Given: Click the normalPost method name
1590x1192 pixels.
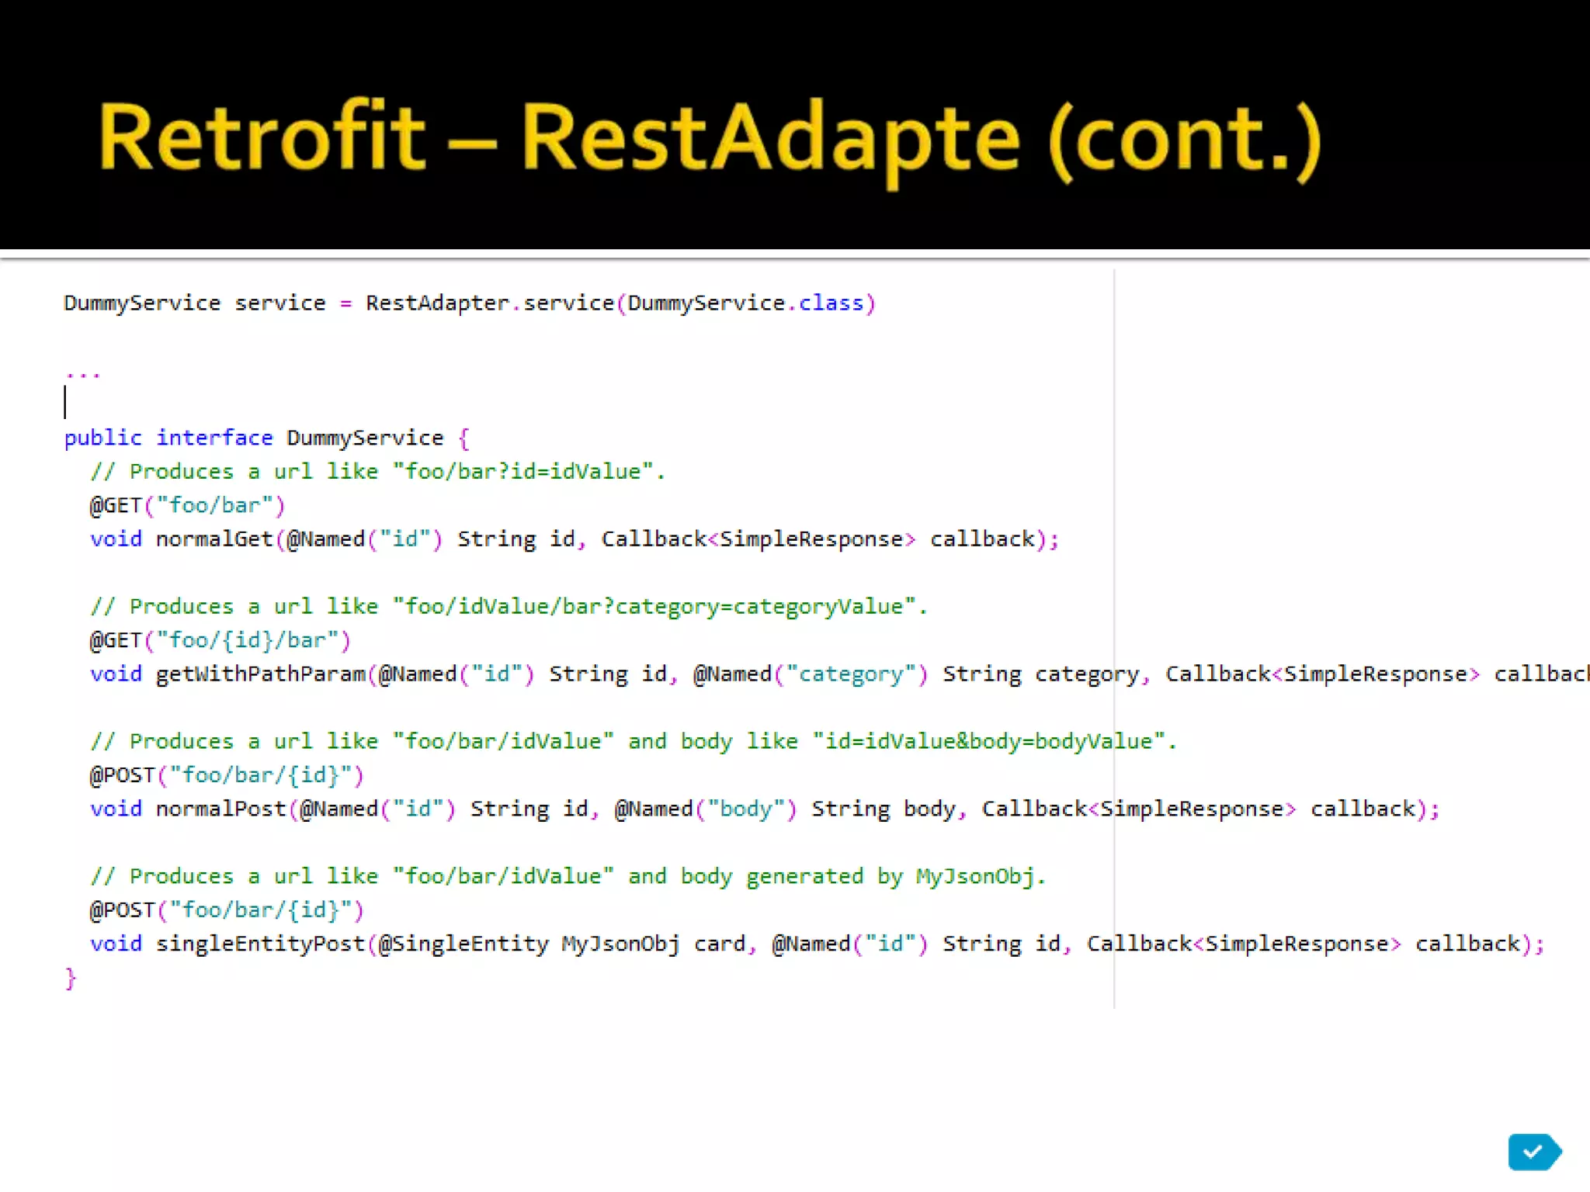Looking at the screenshot, I should (221, 809).
